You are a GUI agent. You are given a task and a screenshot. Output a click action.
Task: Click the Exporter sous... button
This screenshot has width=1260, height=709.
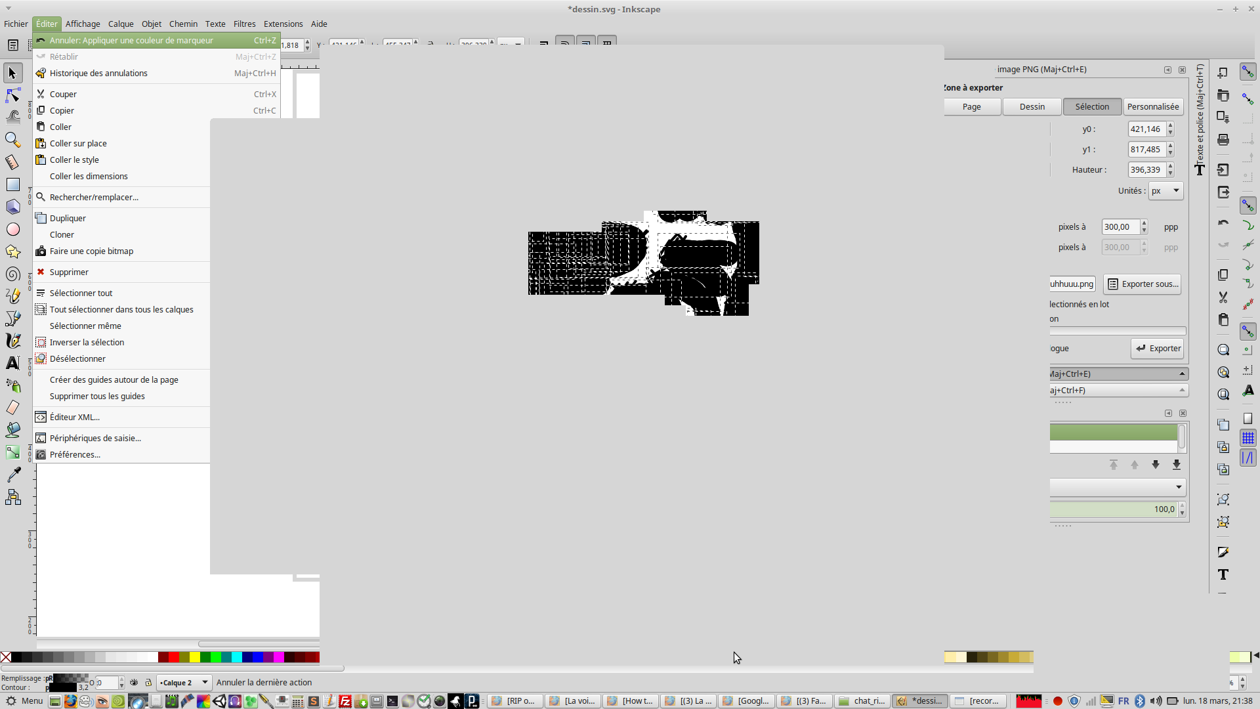(x=1143, y=284)
